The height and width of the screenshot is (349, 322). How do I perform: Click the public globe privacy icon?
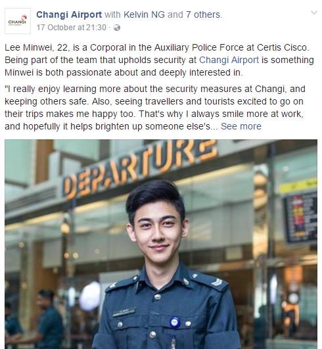(117, 28)
